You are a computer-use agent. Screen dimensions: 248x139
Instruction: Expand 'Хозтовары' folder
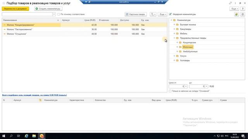point(174,60)
